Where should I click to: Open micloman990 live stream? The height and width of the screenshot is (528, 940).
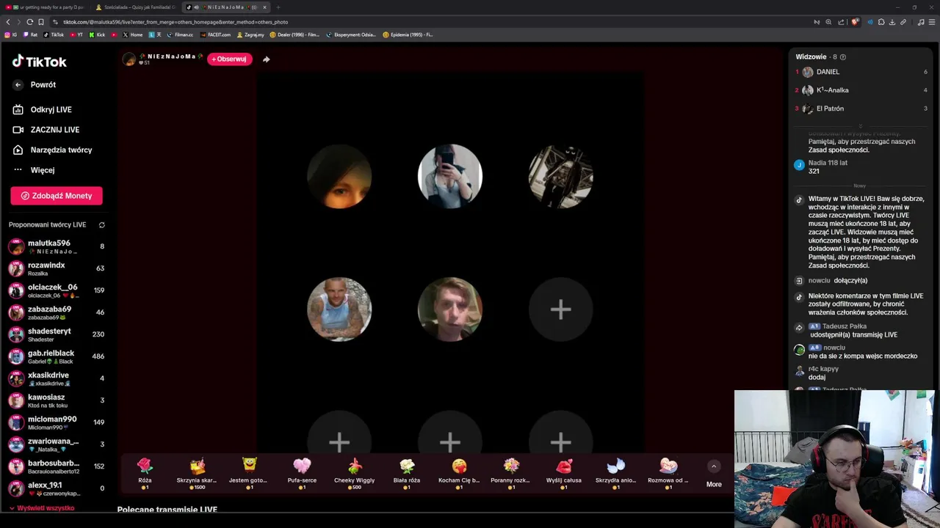(56, 422)
